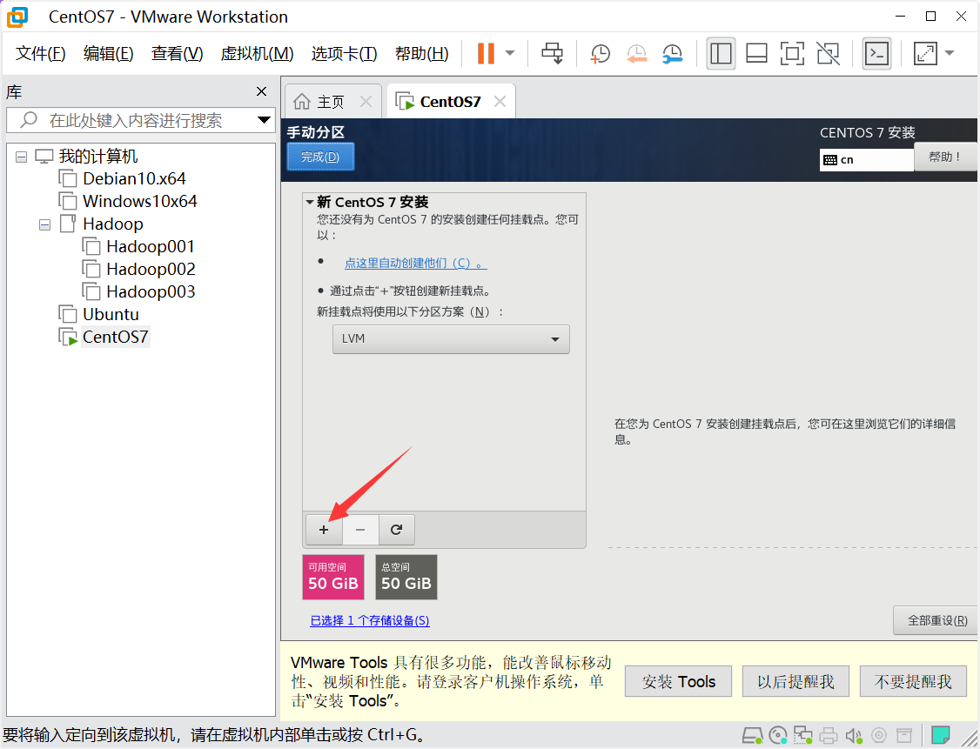Screen dimensions: 980x749
Task: Open the LVM partition scheme dropdown
Action: (x=451, y=338)
